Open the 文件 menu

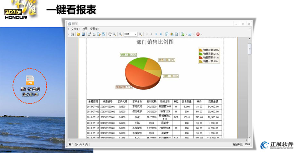click(x=75, y=29)
